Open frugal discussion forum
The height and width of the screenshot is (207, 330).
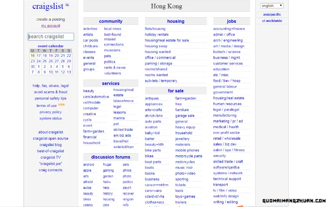107,165
